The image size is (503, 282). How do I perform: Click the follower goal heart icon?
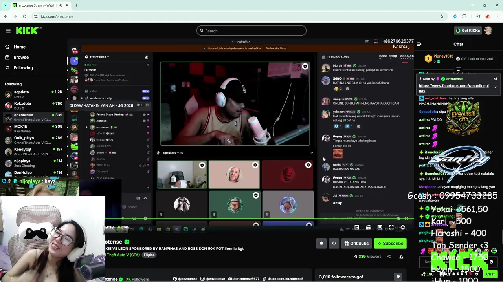point(398,277)
